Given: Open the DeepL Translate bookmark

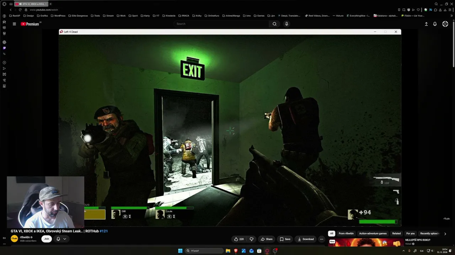Looking at the screenshot, I should [289, 16].
